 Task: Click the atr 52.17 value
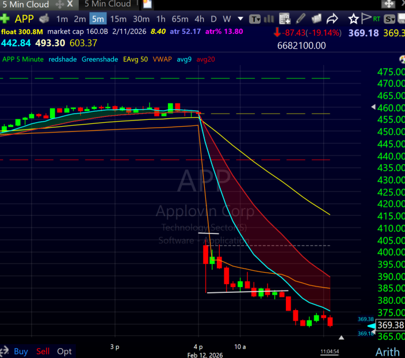click(x=185, y=32)
